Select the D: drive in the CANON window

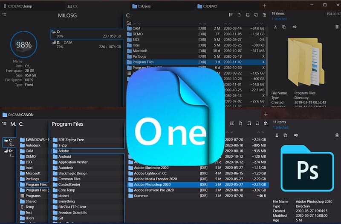click(x=9, y=153)
